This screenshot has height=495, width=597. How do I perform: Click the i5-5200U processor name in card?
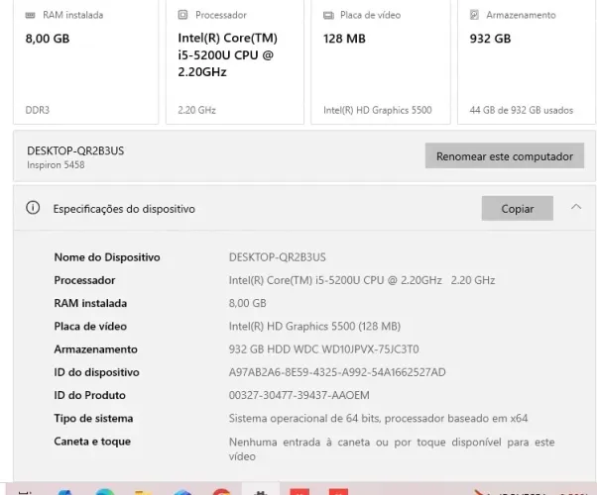click(228, 54)
